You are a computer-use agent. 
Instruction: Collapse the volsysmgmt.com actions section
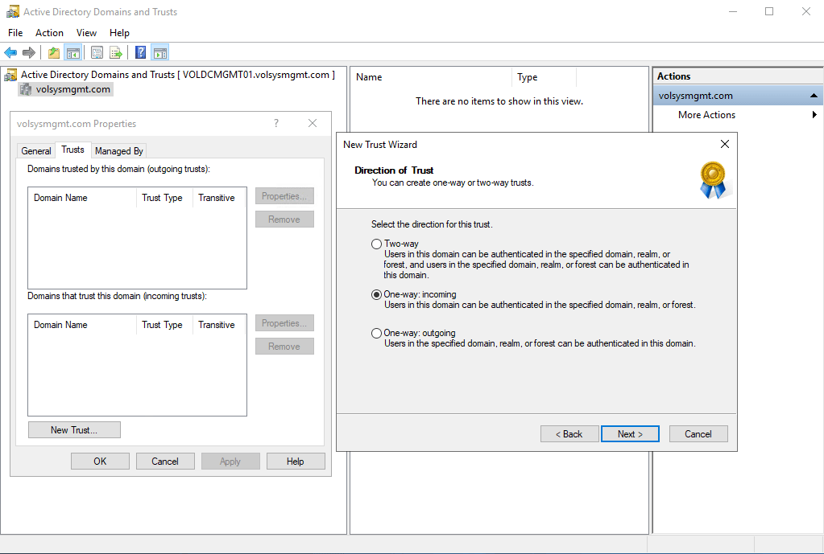[x=814, y=96]
